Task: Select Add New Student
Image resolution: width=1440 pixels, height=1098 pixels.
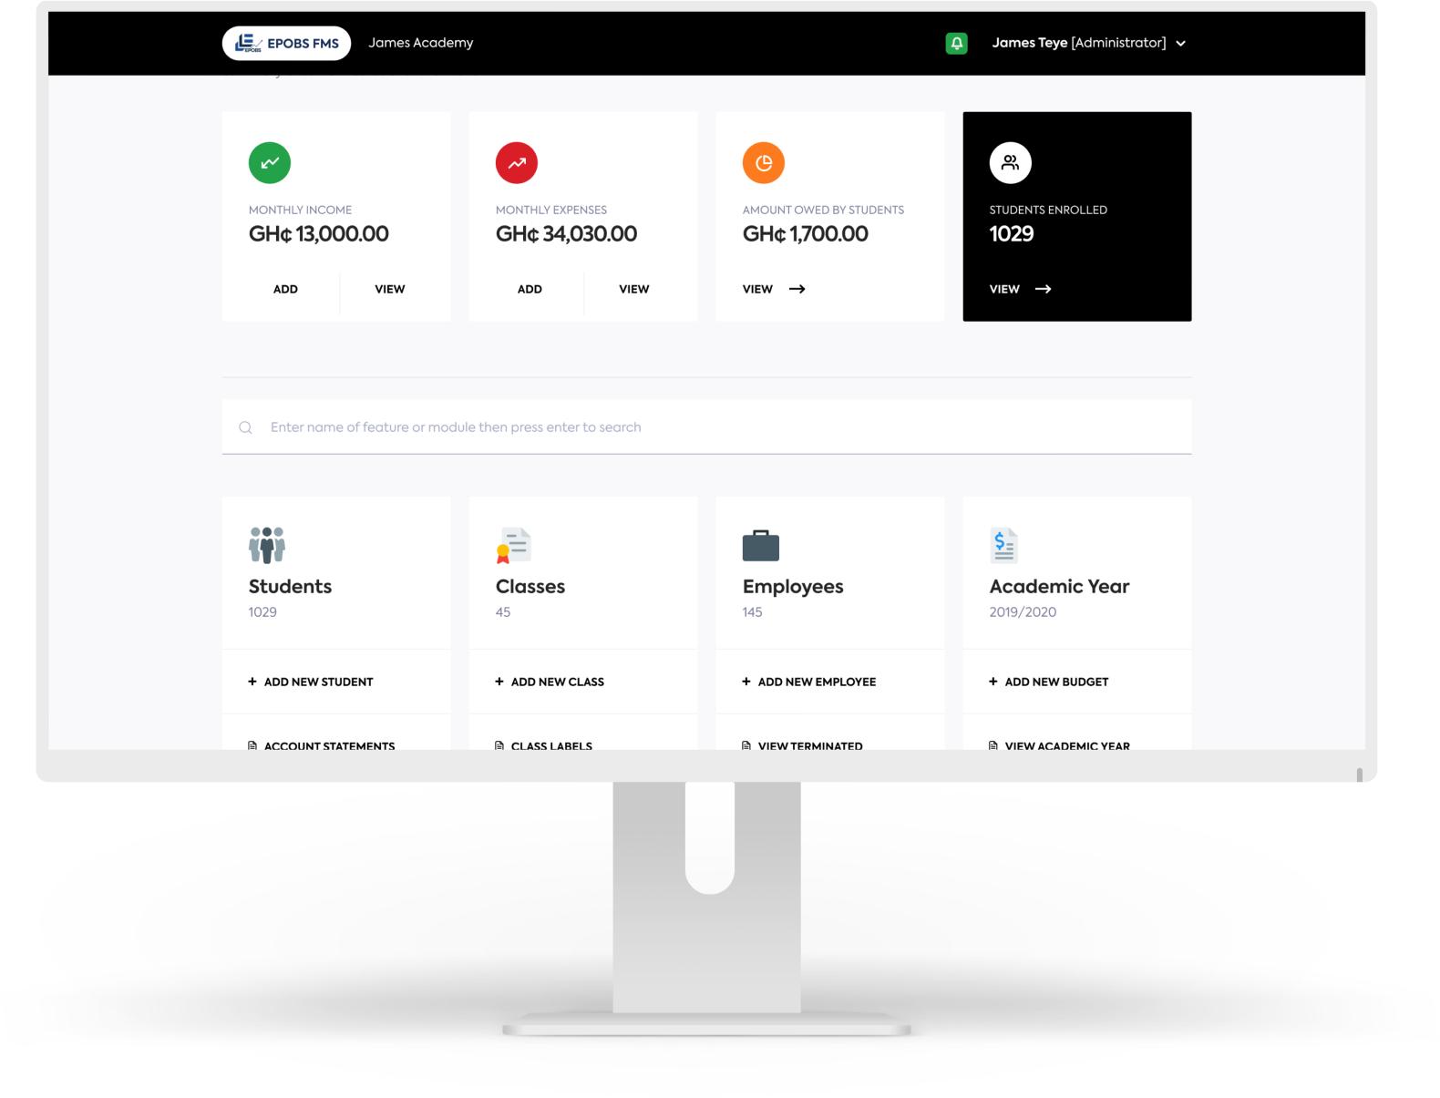Action: click(318, 682)
